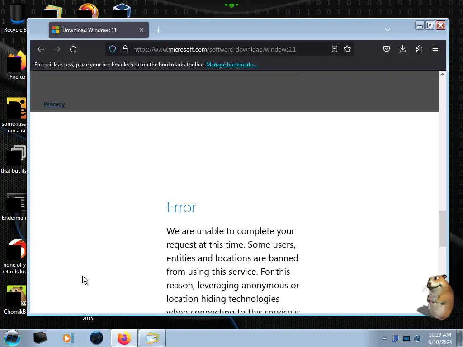
Task: Open the extensions puzzle icon
Action: point(419,49)
